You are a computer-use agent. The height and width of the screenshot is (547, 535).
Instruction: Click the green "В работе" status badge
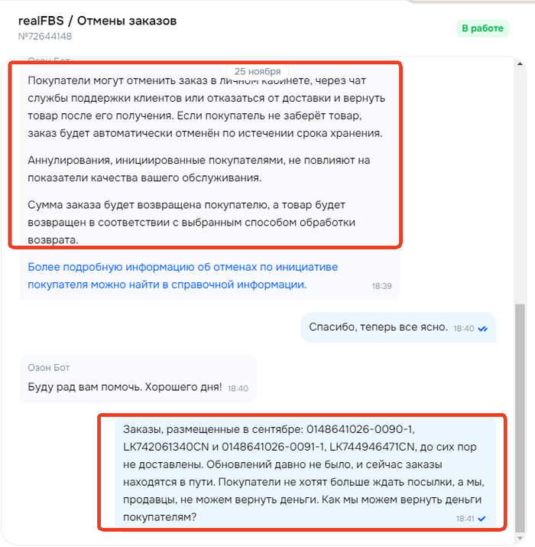coord(482,28)
